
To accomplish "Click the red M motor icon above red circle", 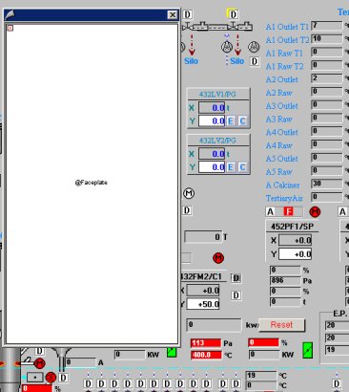I will click(39, 363).
